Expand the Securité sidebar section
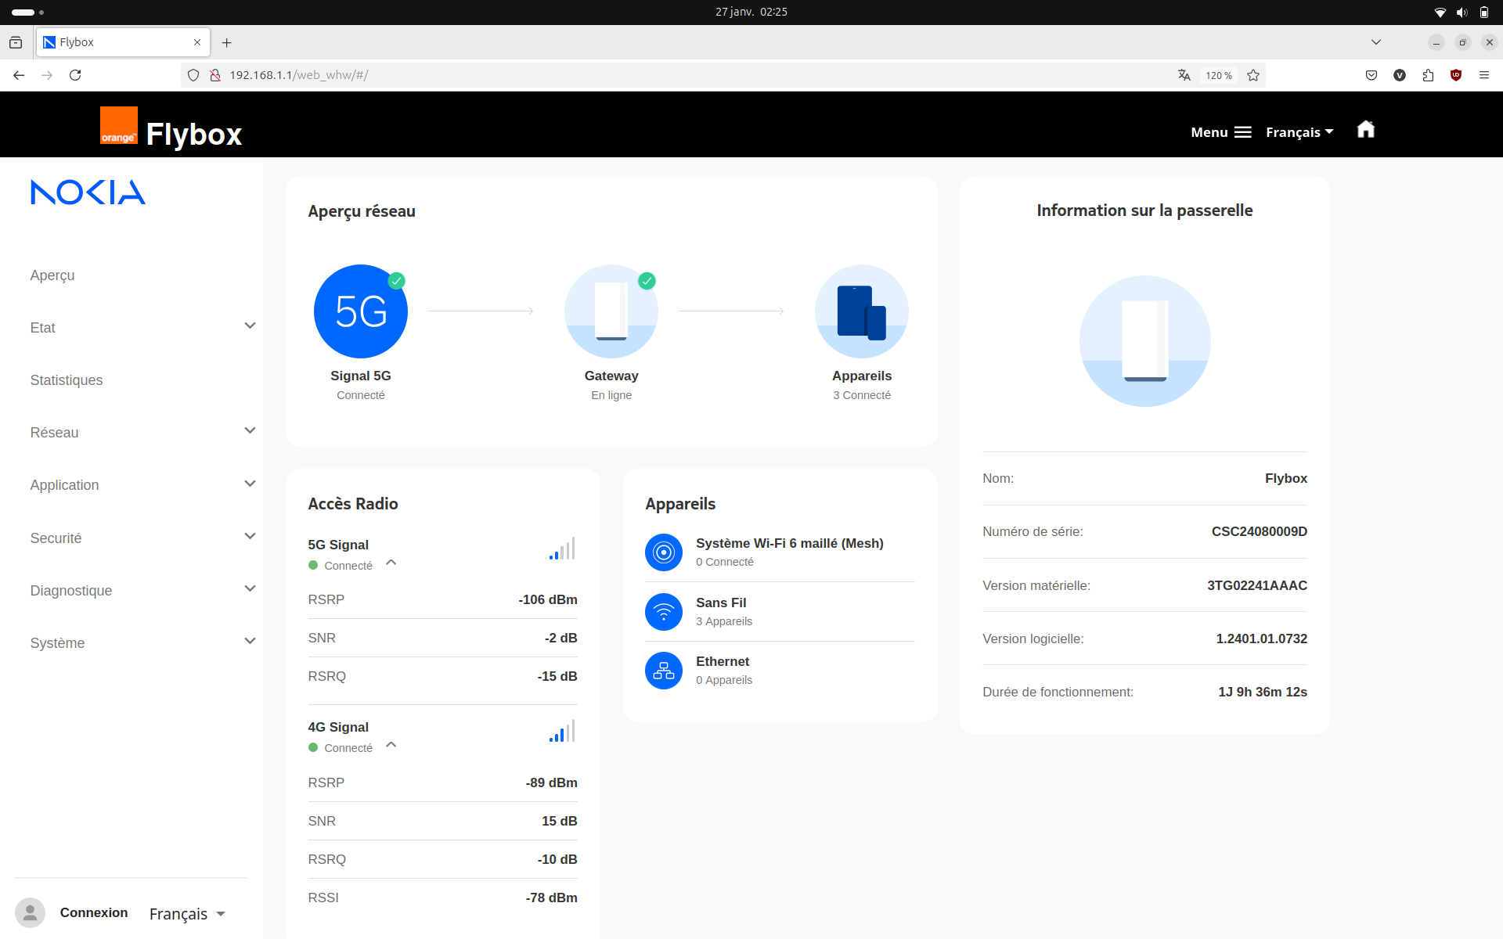Screen dimensions: 1503x939 (x=250, y=537)
